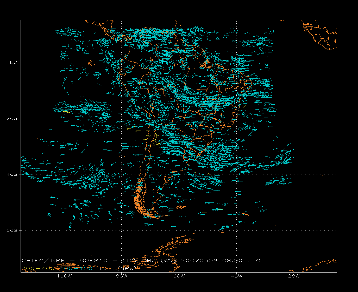Viewport: 358px width, 292px height.
Task: Click the 80W longitude label
Action: 122,276
